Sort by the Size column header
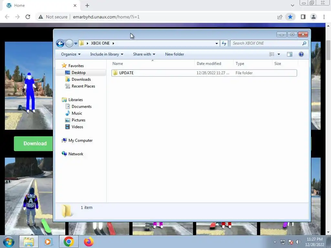331x248 pixels. click(285, 64)
